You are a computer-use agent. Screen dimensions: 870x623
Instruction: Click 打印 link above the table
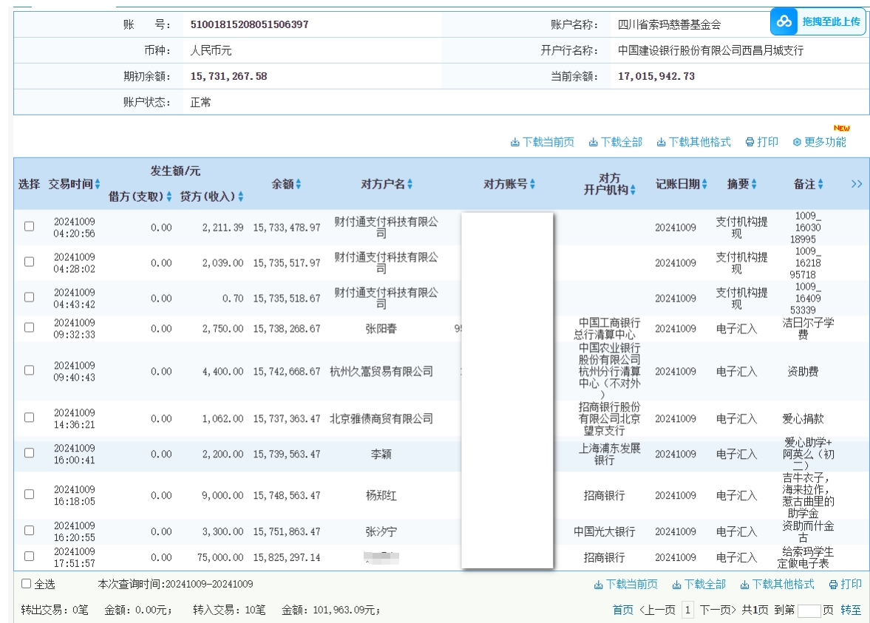768,142
